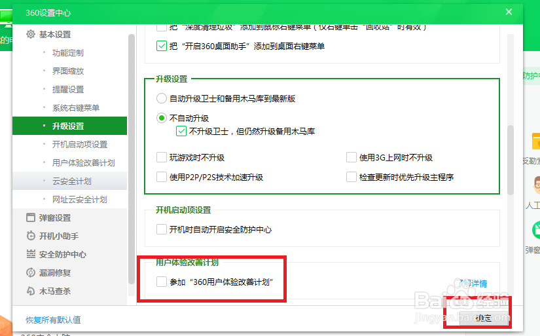Open 用户体验改善计划 in the sidebar
The width and height of the screenshot is (540, 336).
pyautogui.click(x=83, y=162)
